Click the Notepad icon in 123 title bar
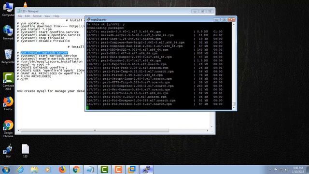The image size is (309, 174). (19, 11)
